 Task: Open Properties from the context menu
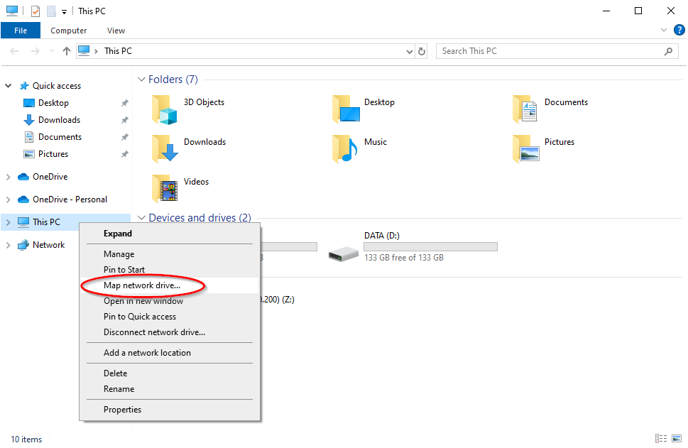(122, 410)
